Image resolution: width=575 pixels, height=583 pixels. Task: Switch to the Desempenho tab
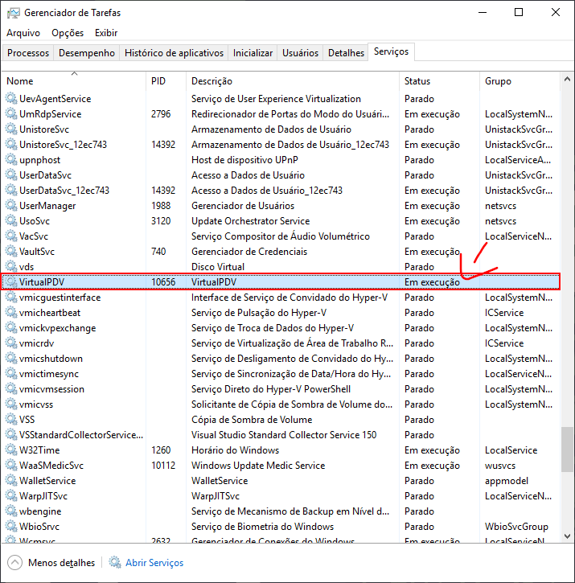[87, 53]
